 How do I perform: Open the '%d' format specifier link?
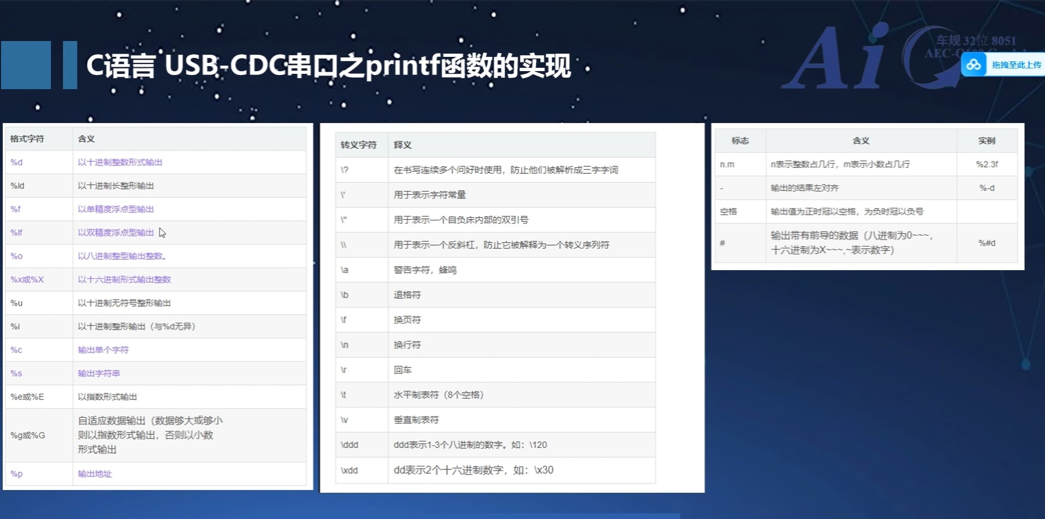coord(16,162)
